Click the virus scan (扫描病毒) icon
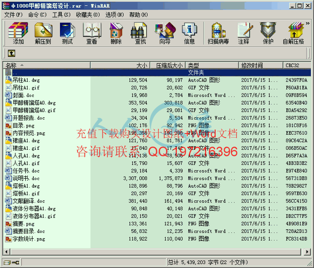314x268 pixels. 218,33
